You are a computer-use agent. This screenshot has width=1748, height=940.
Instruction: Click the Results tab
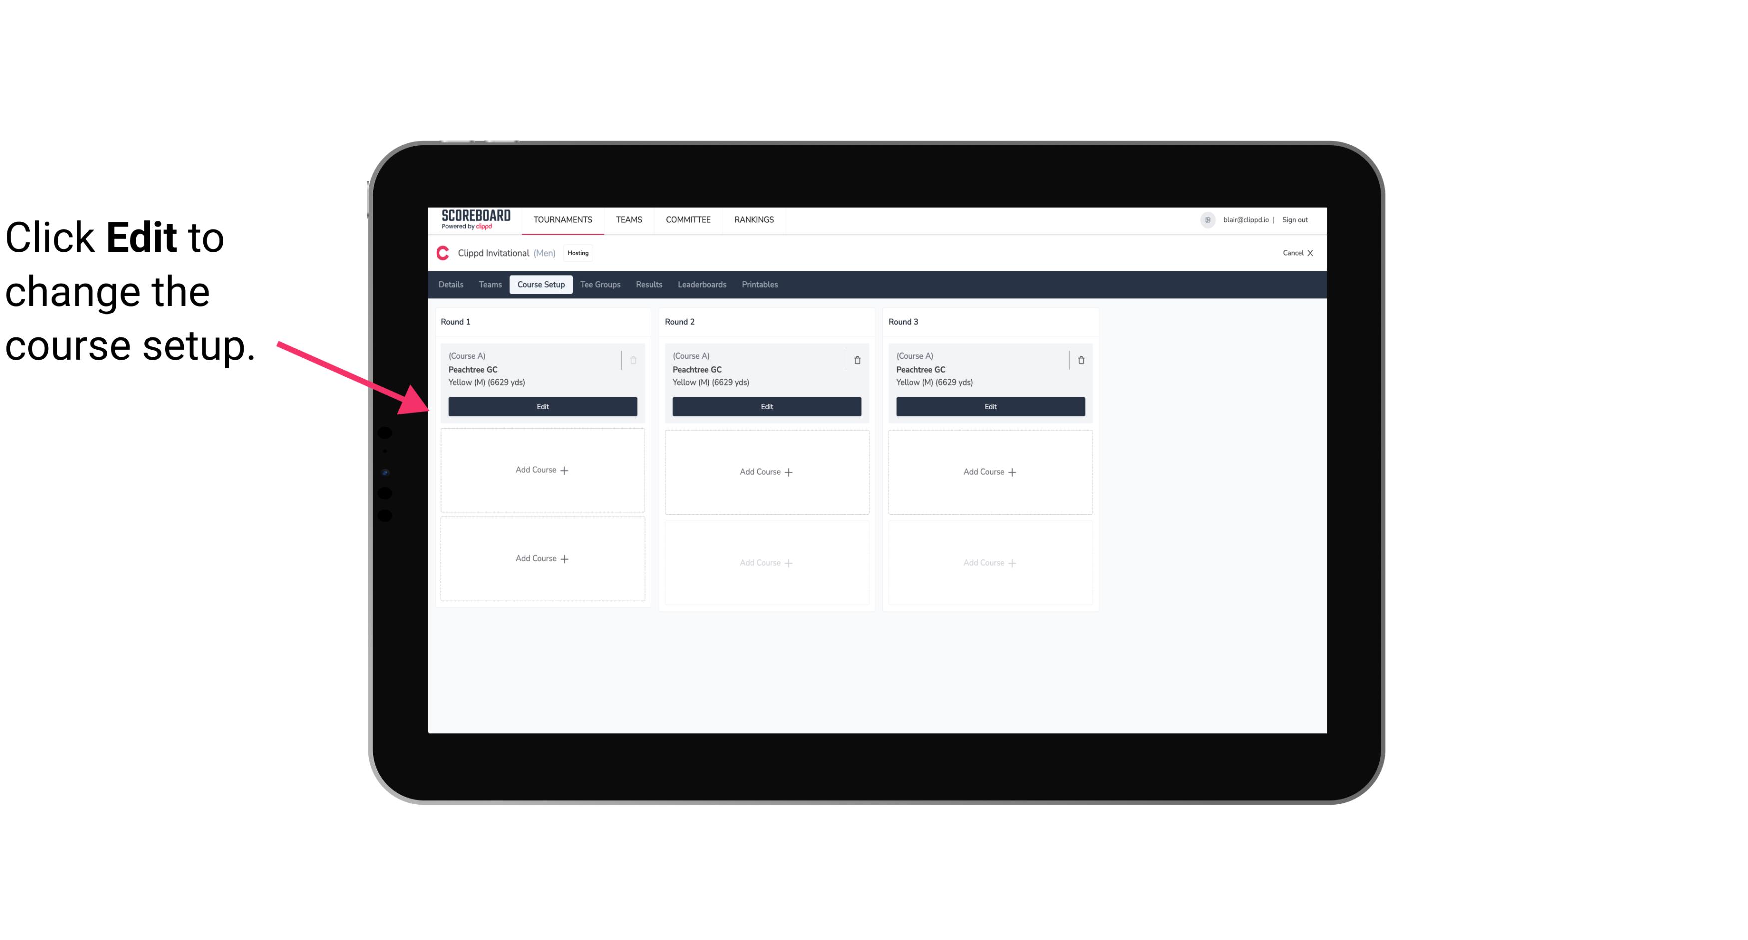coord(649,284)
